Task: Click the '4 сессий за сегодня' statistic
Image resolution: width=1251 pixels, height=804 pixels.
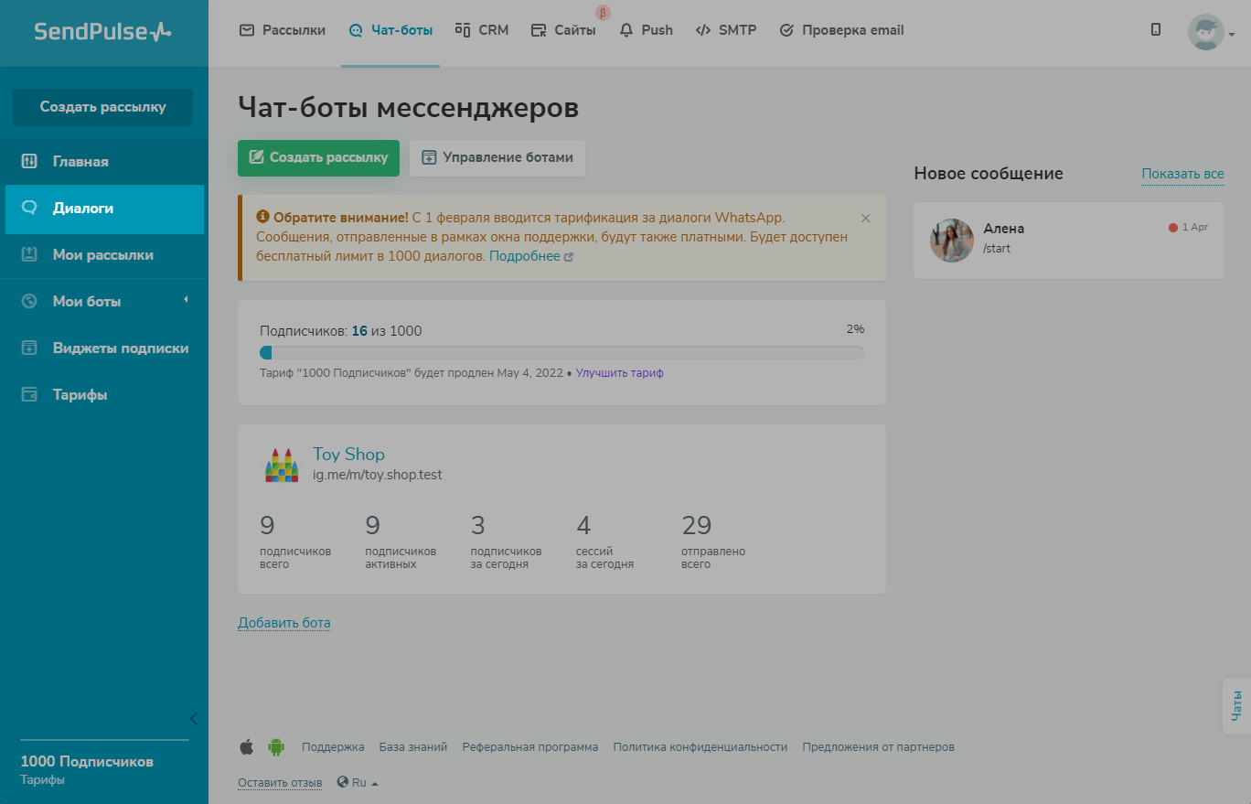Action: tap(604, 541)
